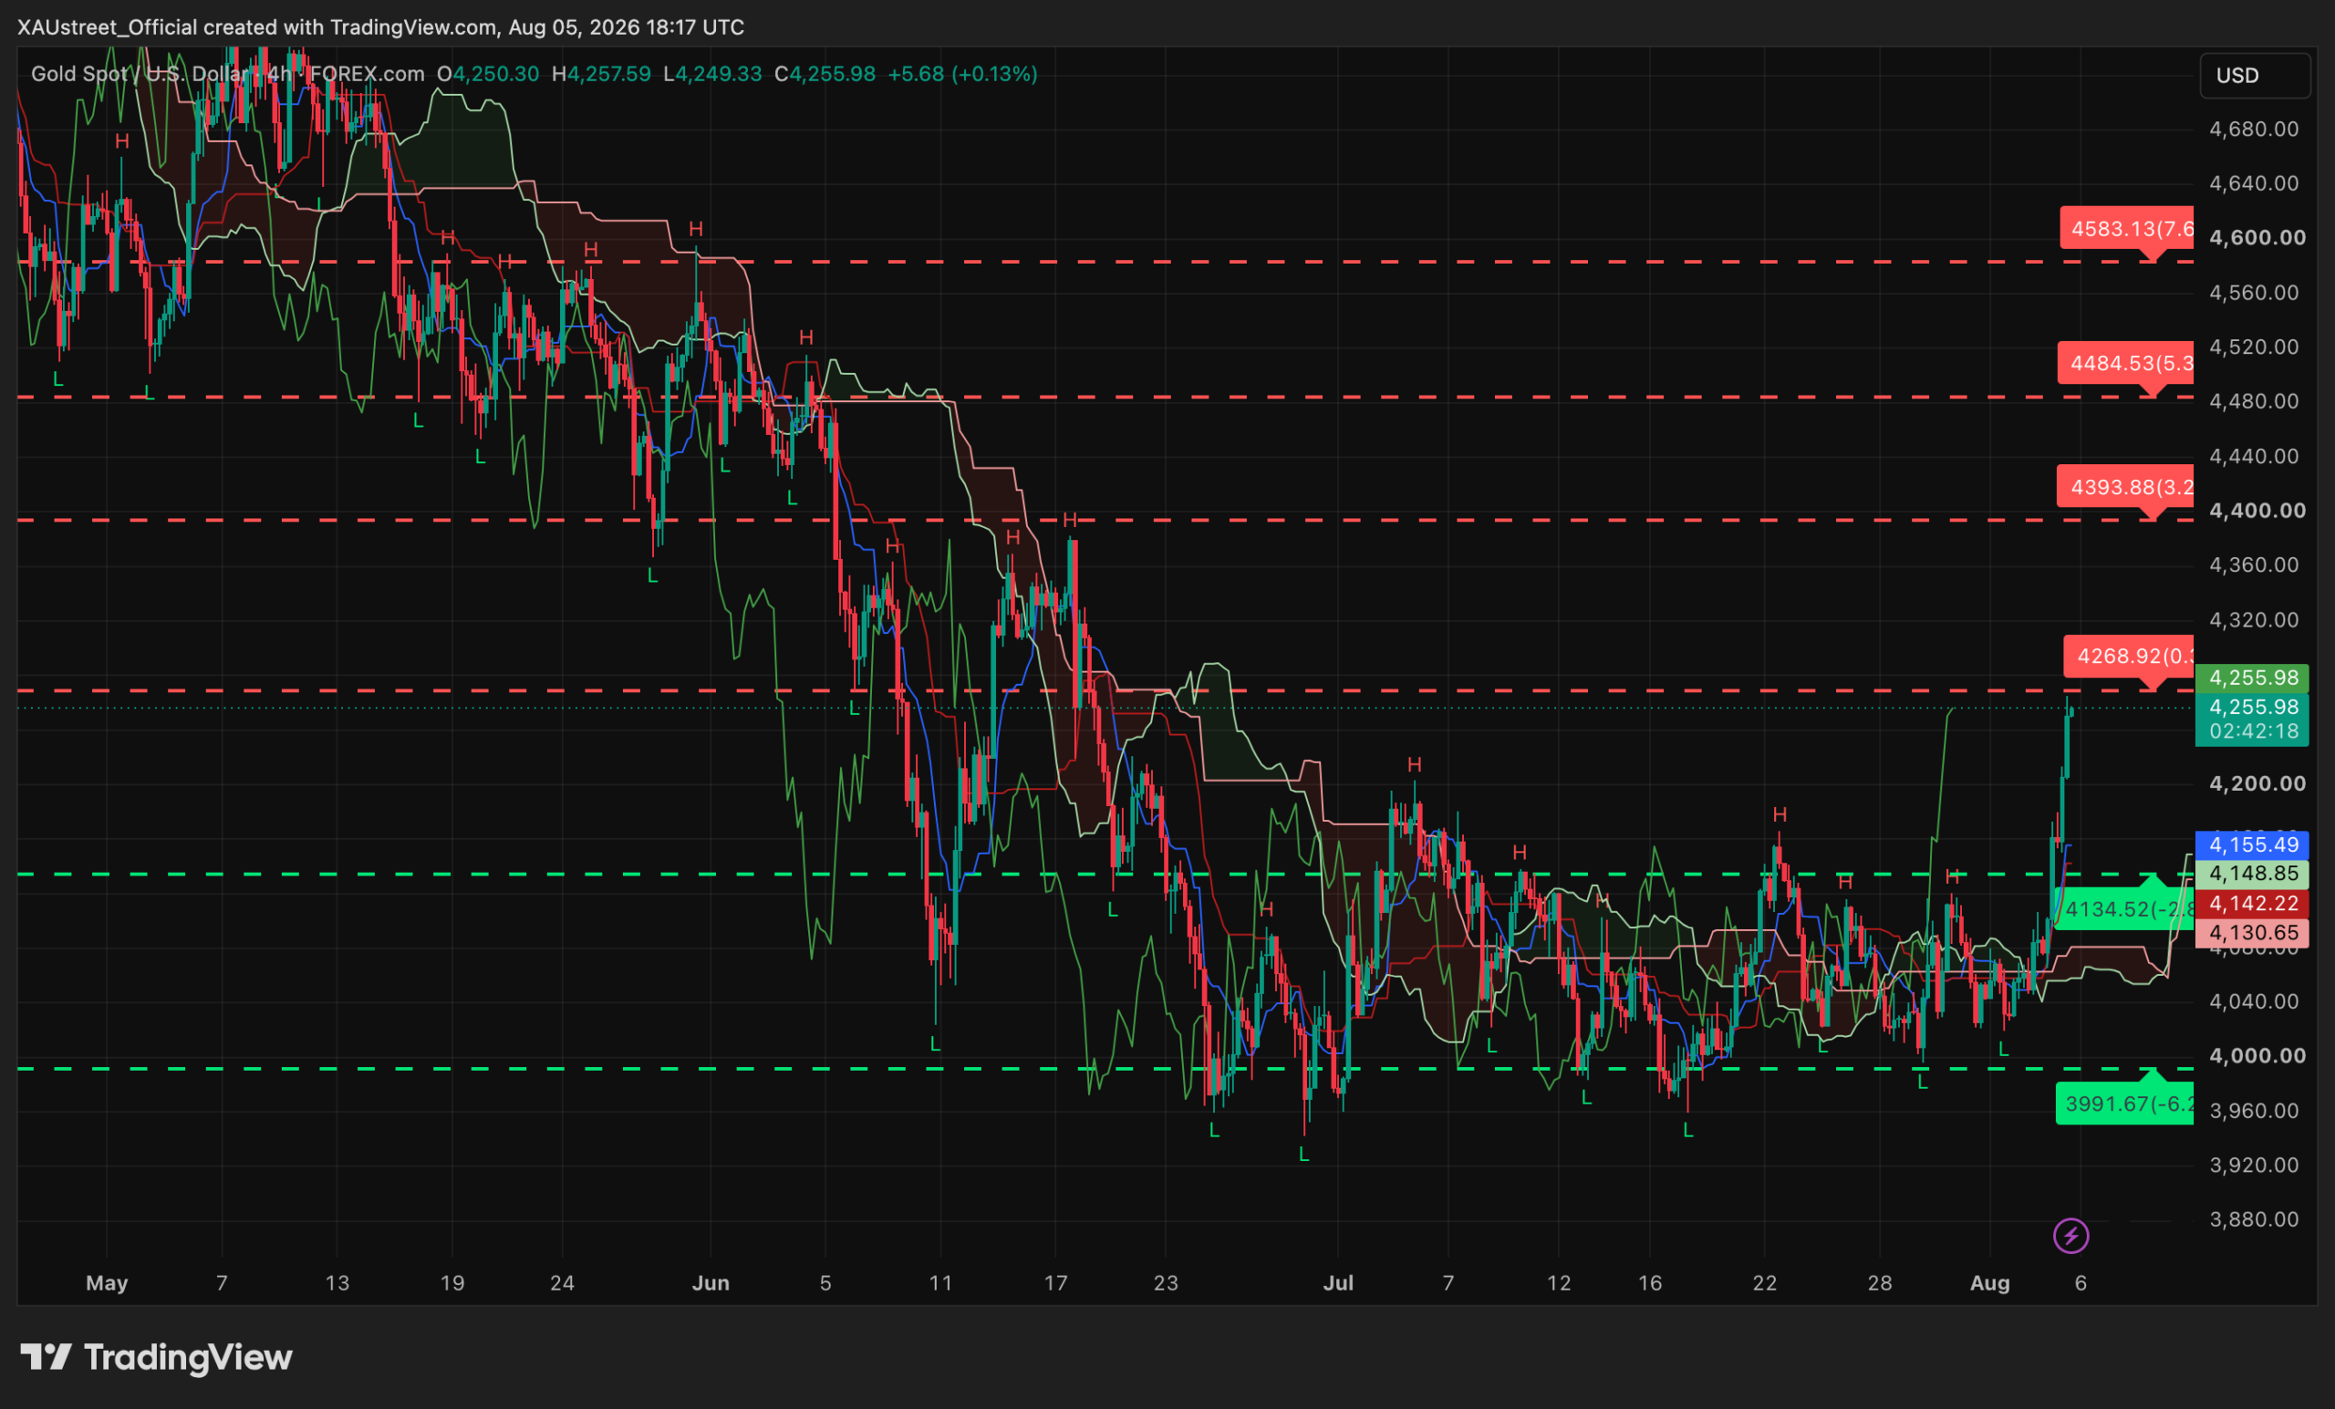The width and height of the screenshot is (2335, 1409).
Task: Select the 4484.53 resistance level tag
Action: click(2125, 363)
